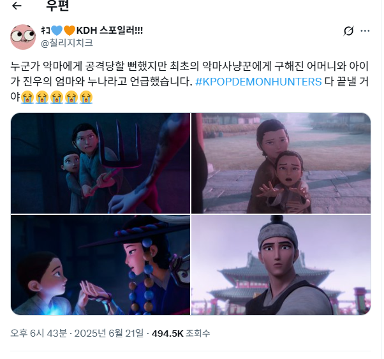Open the #KPOPDEMONHUNTERS hashtag link
The height and width of the screenshot is (359, 384).
258,82
